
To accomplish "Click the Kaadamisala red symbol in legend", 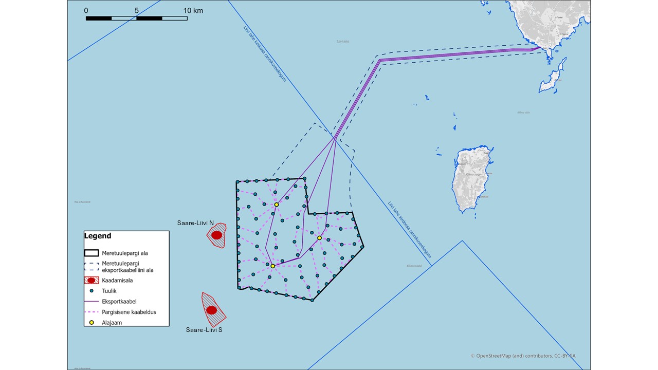I will click(x=92, y=281).
